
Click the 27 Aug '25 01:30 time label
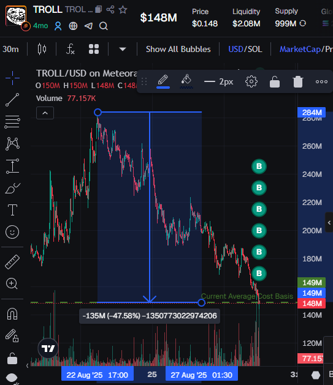pyautogui.click(x=201, y=375)
